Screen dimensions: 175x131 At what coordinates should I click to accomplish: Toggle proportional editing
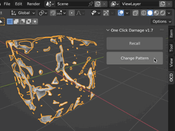tap(71, 13)
